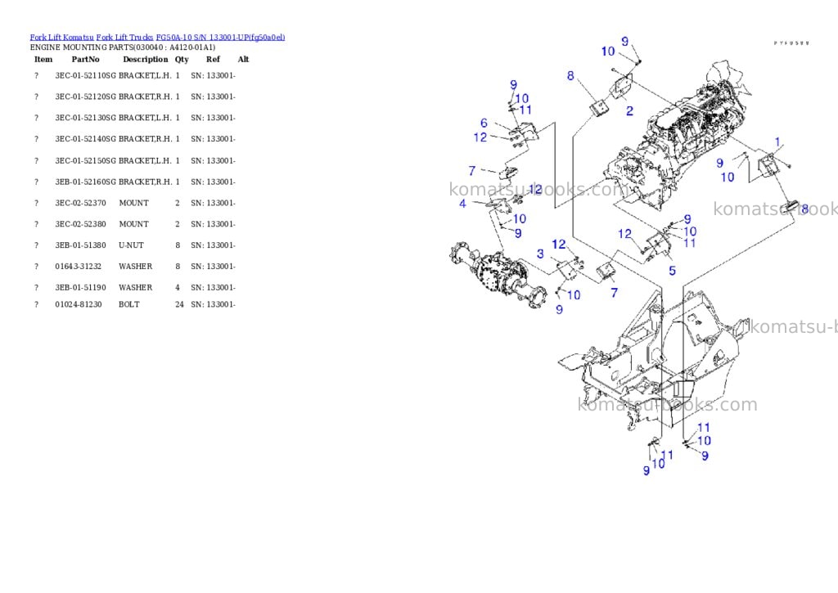Click the PartNo column header
838x593 pixels.
coord(85,59)
